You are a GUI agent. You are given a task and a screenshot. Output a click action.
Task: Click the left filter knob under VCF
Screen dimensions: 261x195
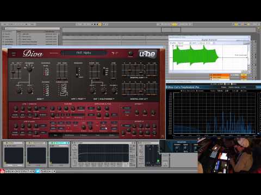[x=92, y=90]
